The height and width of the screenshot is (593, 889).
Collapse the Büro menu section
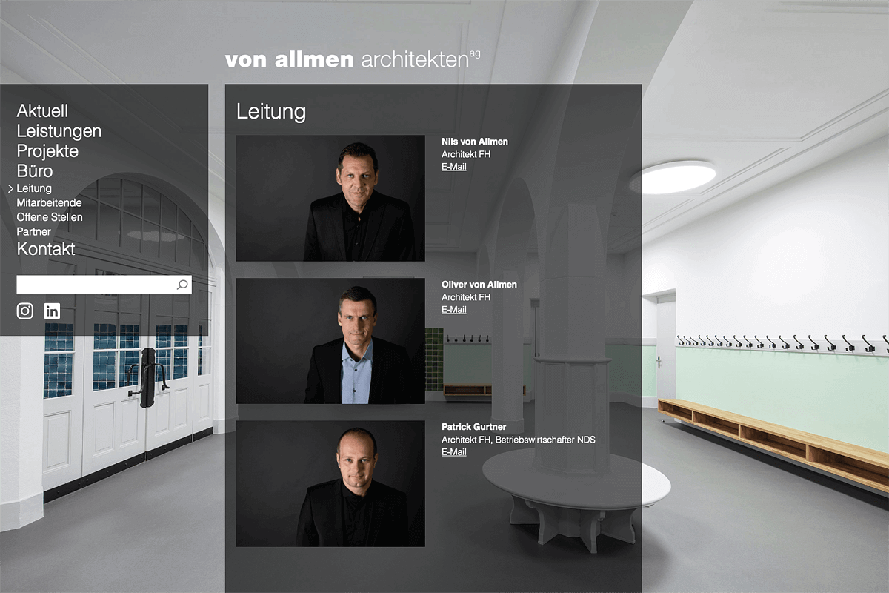click(35, 171)
